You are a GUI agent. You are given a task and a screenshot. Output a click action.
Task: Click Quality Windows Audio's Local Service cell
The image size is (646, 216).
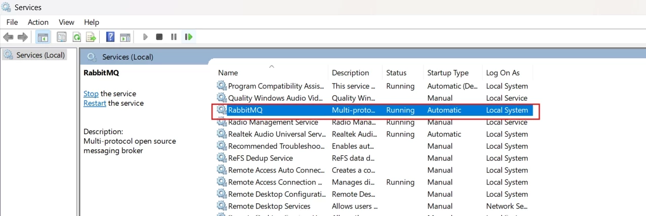tap(507, 98)
